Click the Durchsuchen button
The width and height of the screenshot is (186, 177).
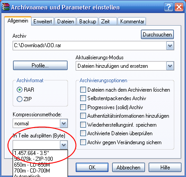click(157, 35)
